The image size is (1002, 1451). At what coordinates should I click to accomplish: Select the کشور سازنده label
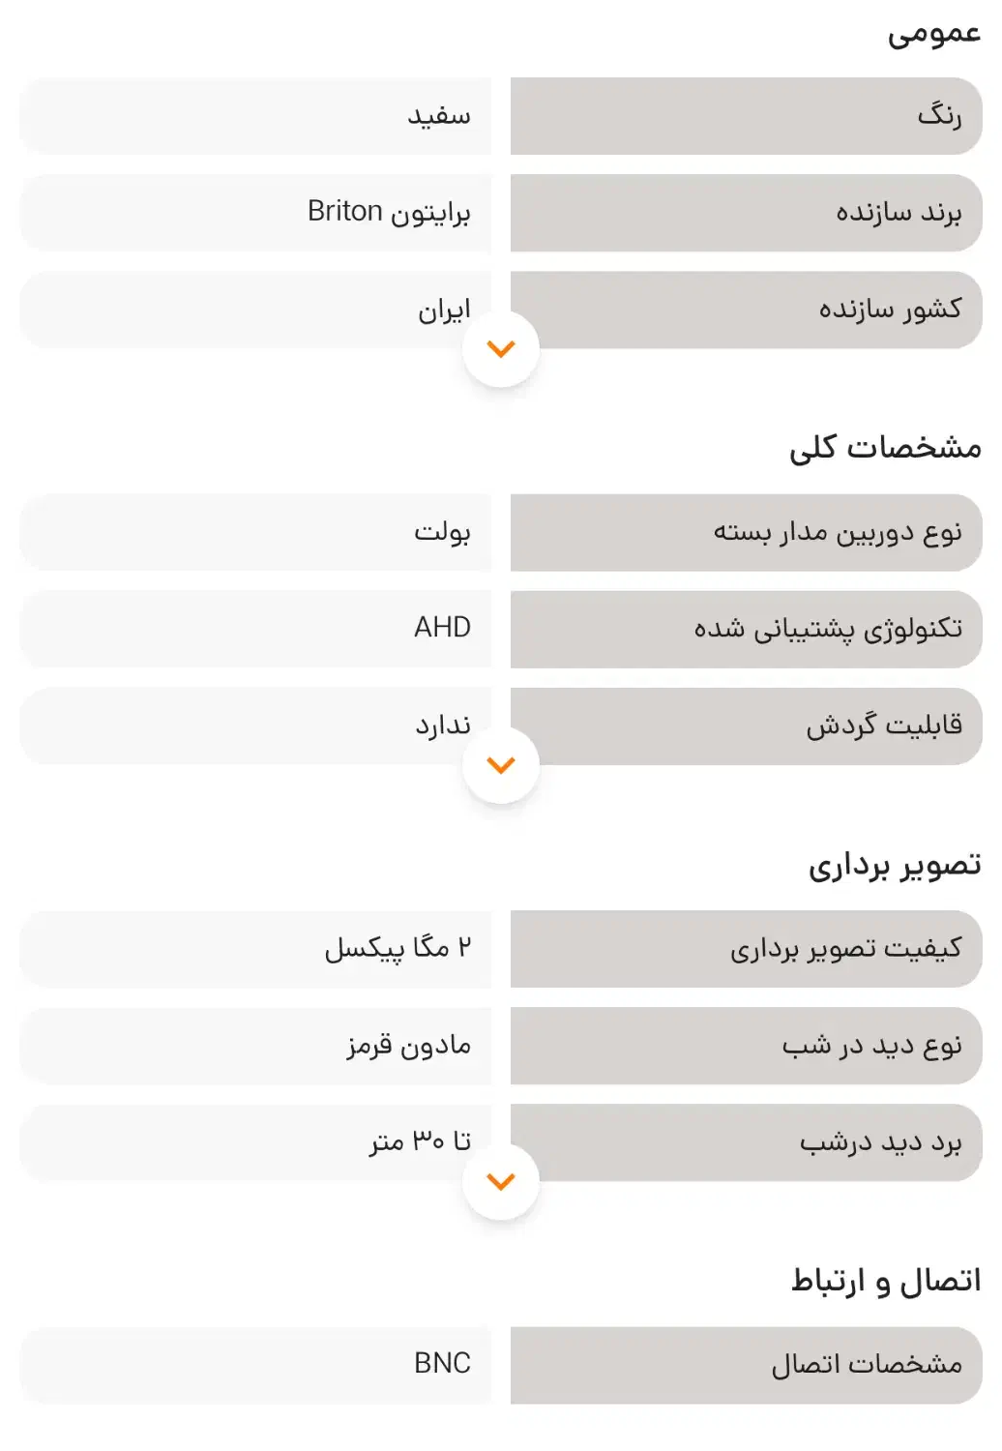coord(746,310)
